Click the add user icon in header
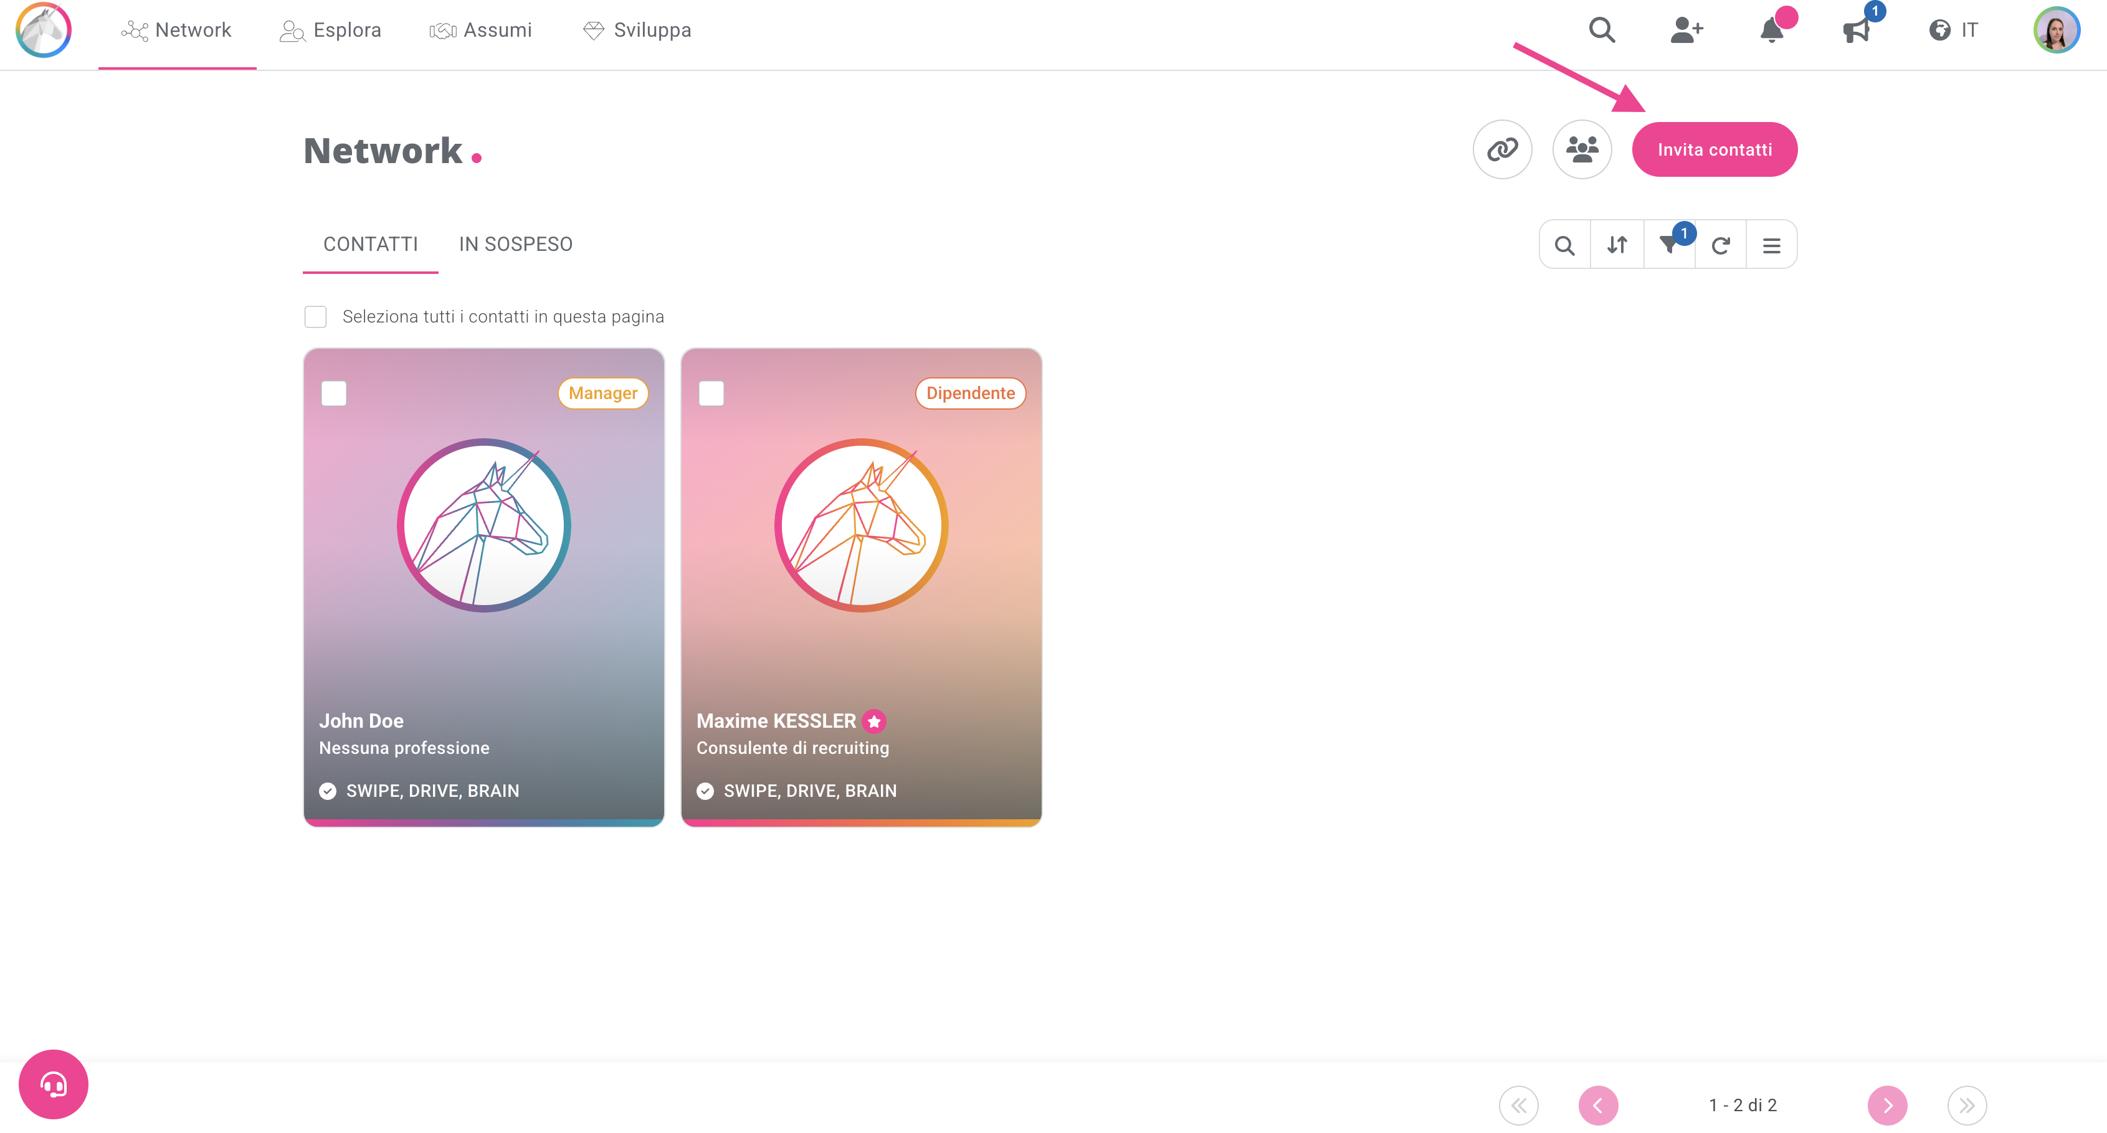 tap(1686, 31)
